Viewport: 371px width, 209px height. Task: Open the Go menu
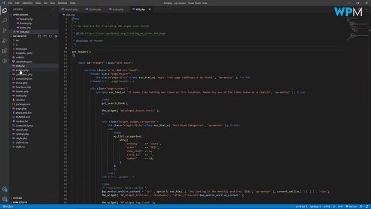click(x=46, y=3)
